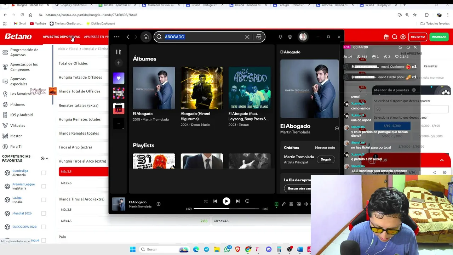The width and height of the screenshot is (453, 255).
Task: Open Virtuales in Betano sidebar
Action: pyautogui.click(x=18, y=125)
